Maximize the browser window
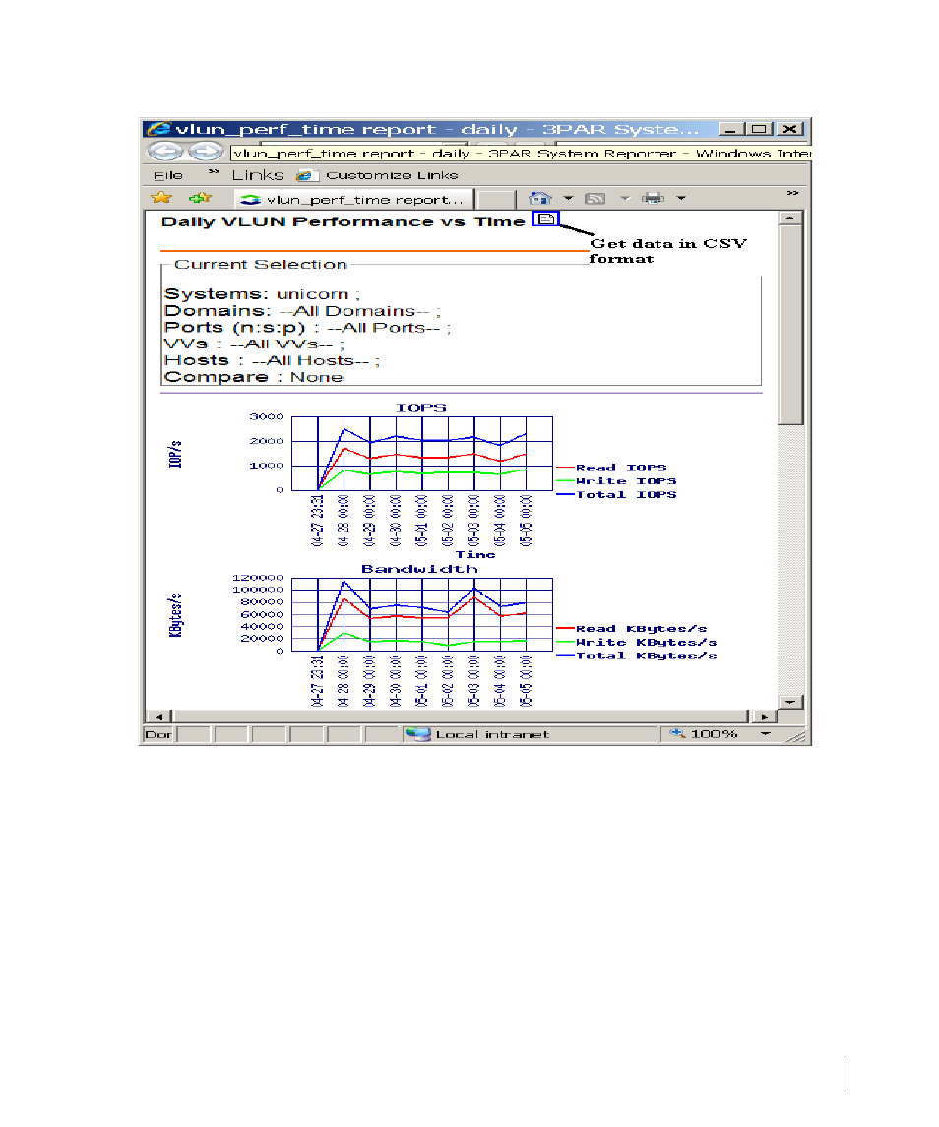Screen dimensions: 939x1127 click(x=759, y=129)
